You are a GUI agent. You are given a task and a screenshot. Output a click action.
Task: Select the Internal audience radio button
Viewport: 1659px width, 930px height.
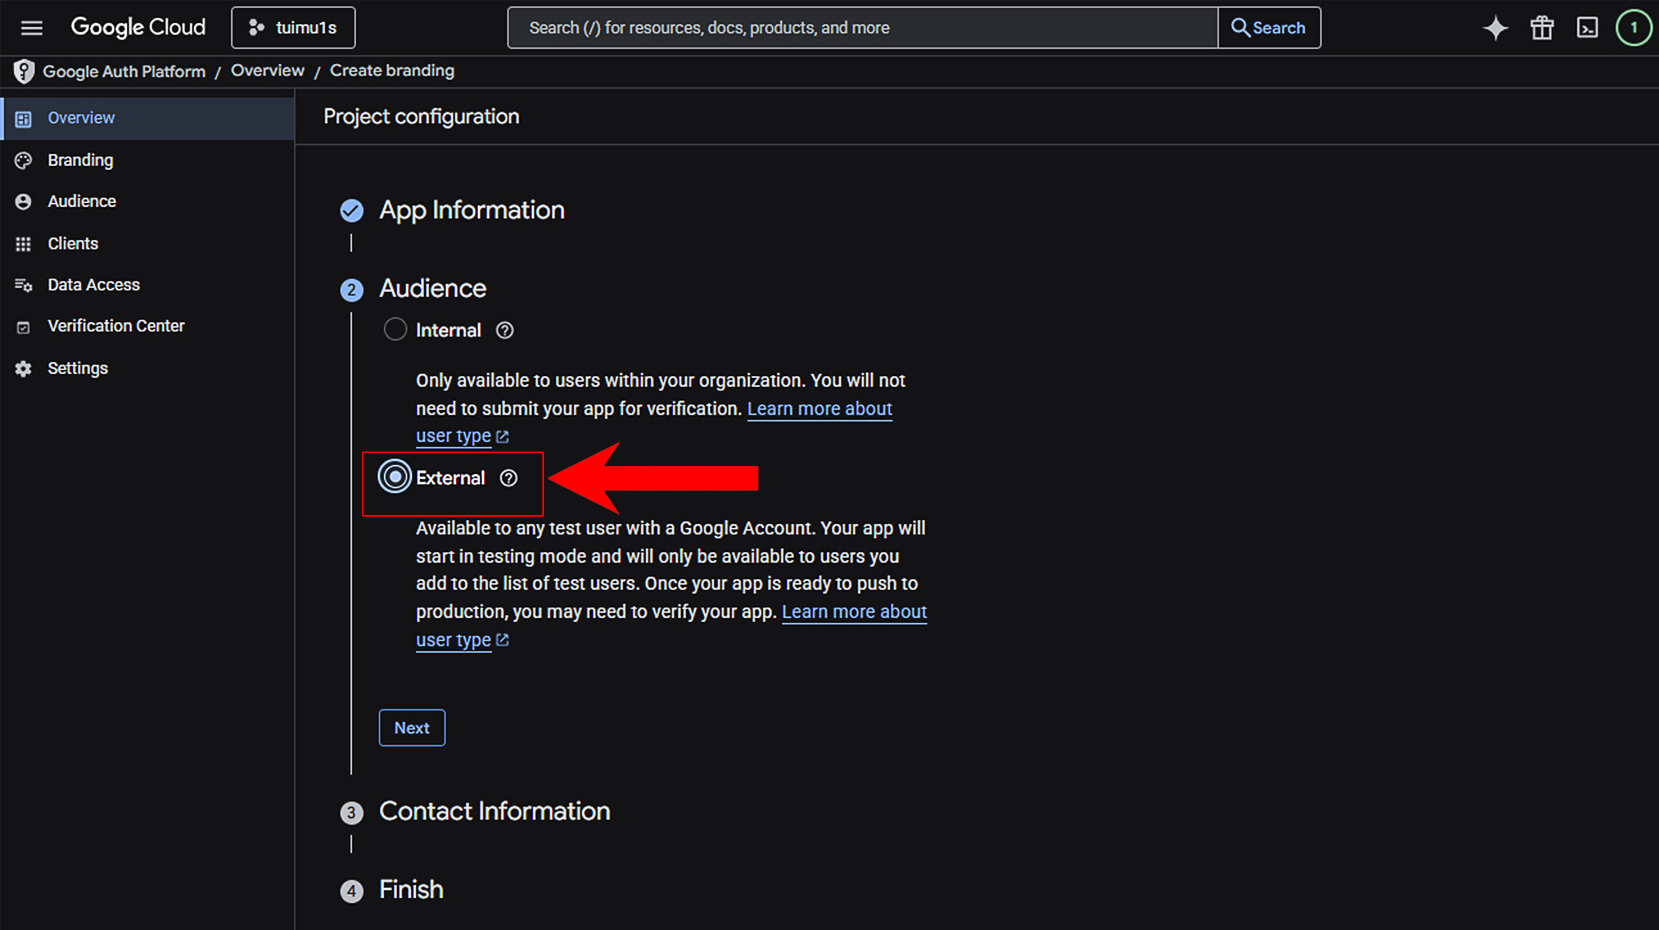[395, 329]
